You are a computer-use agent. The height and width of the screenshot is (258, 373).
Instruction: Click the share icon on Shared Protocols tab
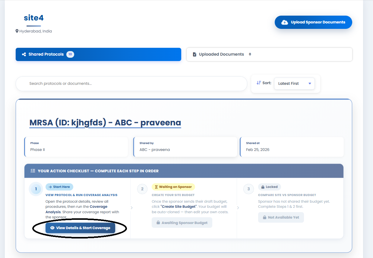pos(24,54)
